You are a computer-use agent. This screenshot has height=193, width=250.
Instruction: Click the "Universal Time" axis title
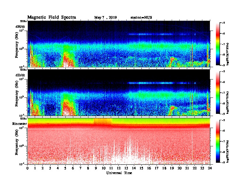pyautogui.click(x=119, y=173)
